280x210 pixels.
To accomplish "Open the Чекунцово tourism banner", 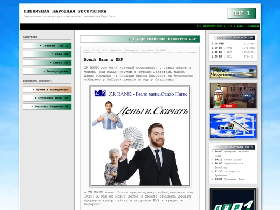I will [x=233, y=72].
